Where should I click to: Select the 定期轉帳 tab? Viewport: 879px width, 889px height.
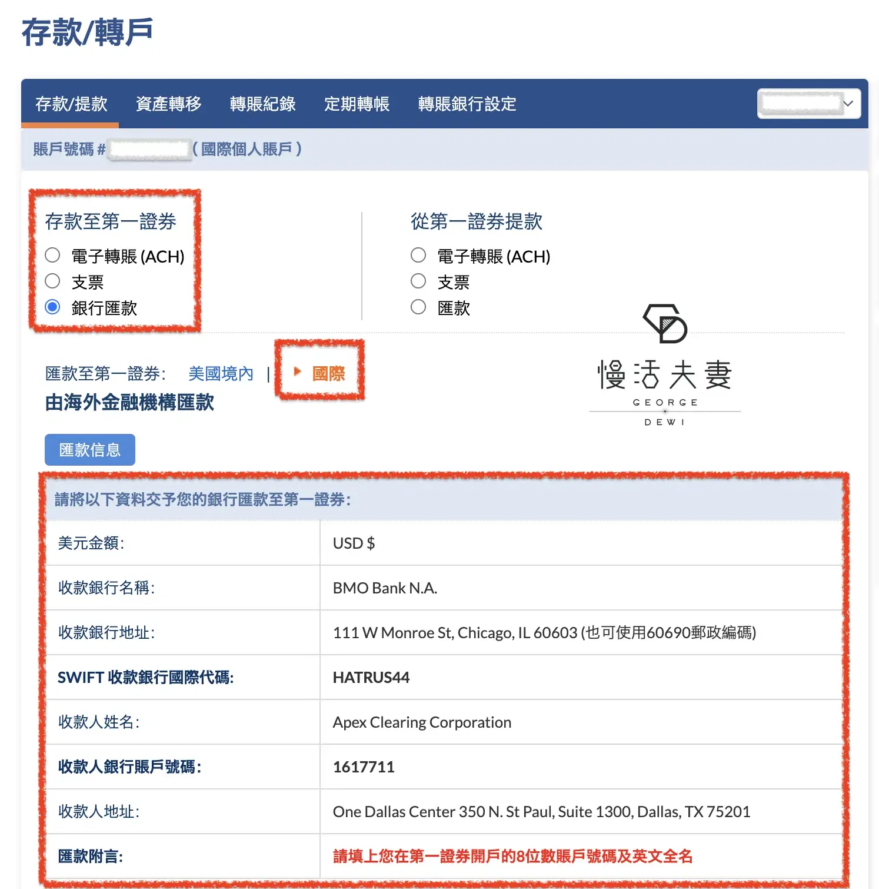357,104
